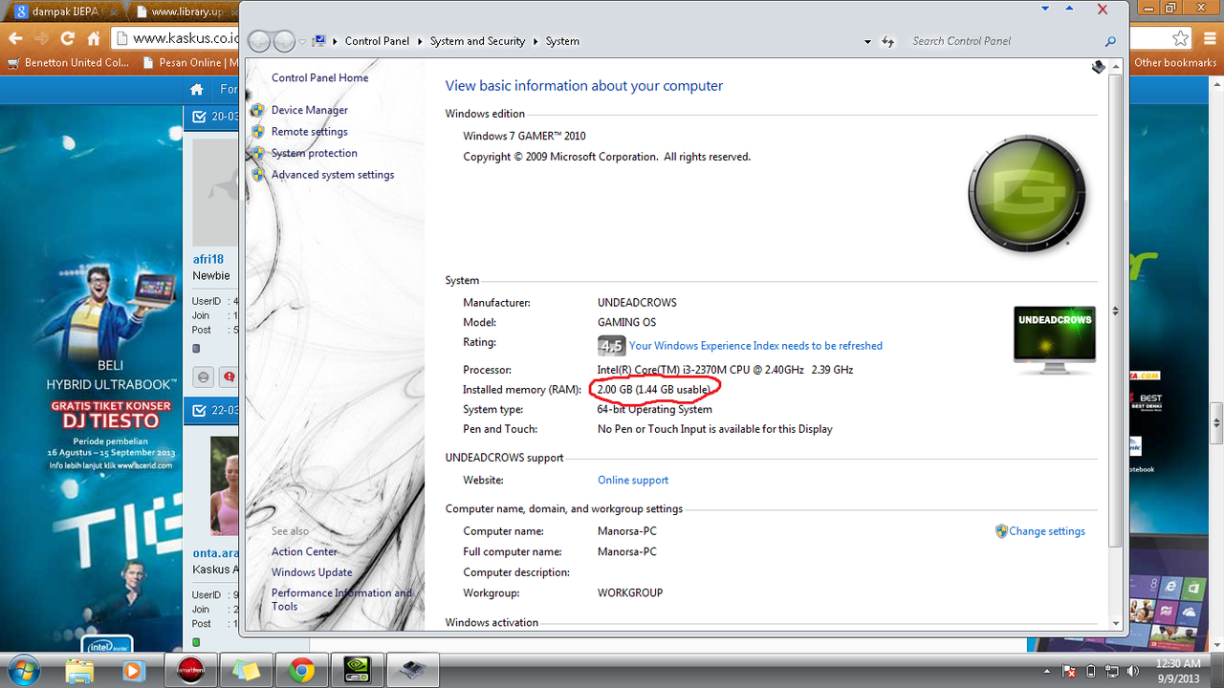Image resolution: width=1224 pixels, height=688 pixels.
Task: Go back in the Chrome browser
Action: tap(15, 39)
